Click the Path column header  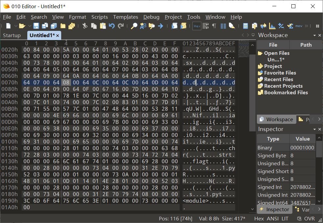[x=306, y=45]
